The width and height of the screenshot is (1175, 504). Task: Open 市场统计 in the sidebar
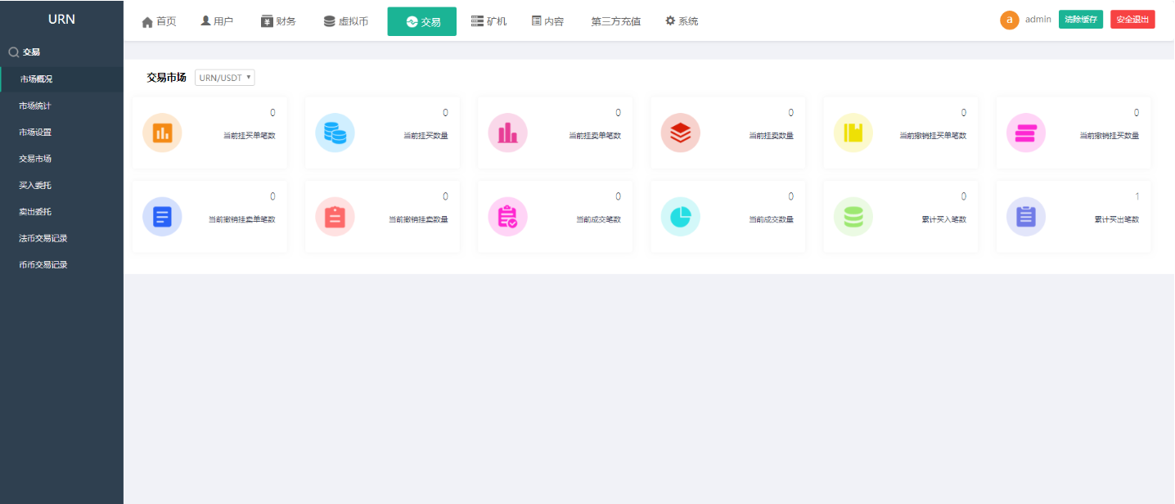(35, 106)
